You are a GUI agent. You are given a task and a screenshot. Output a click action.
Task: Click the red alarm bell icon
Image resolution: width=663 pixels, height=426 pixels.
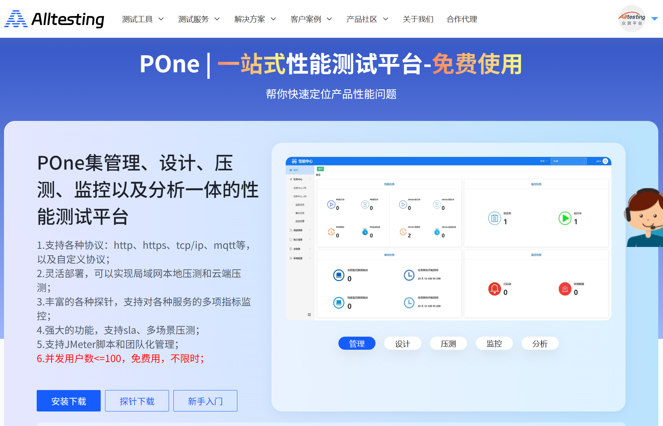click(494, 289)
